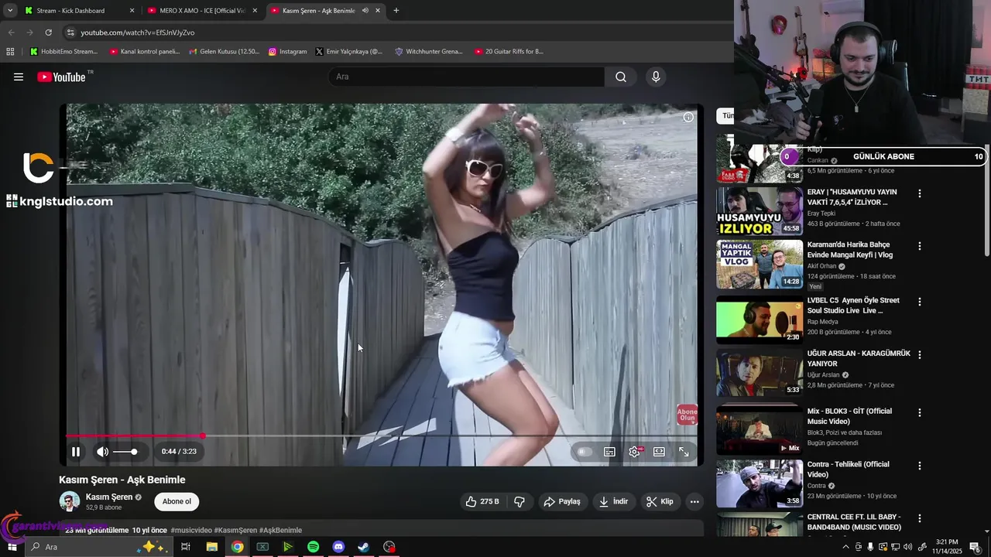991x557 pixels.
Task: Open Kasım Şeren channel avatar
Action: (70, 501)
